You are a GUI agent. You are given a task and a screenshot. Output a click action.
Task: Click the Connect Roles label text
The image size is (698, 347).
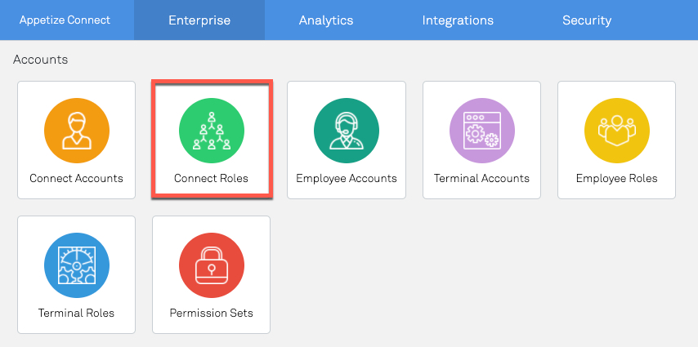click(x=211, y=178)
